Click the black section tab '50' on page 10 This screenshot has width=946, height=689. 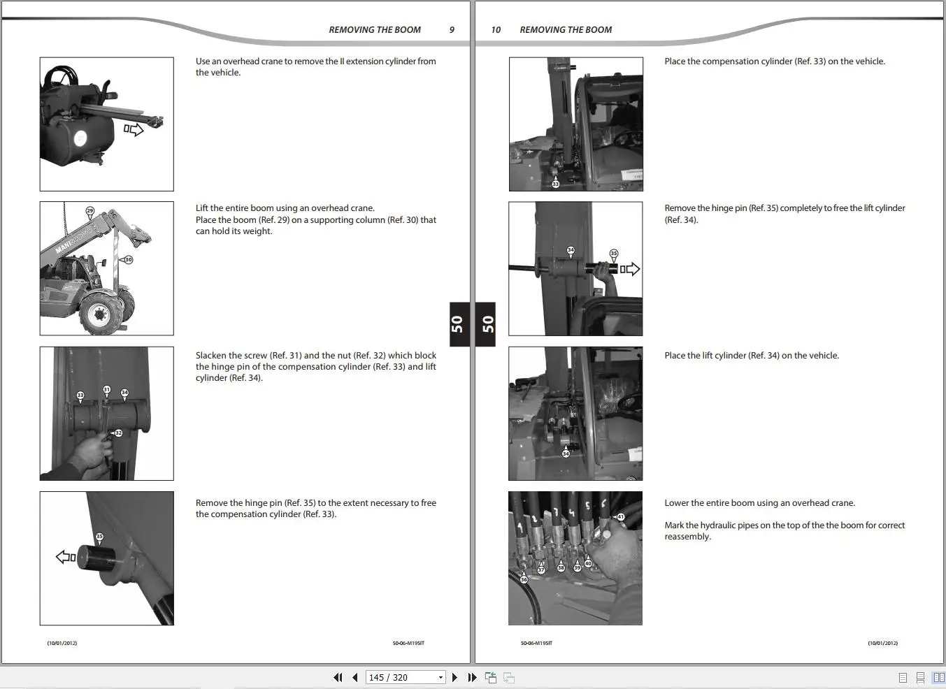(x=486, y=324)
